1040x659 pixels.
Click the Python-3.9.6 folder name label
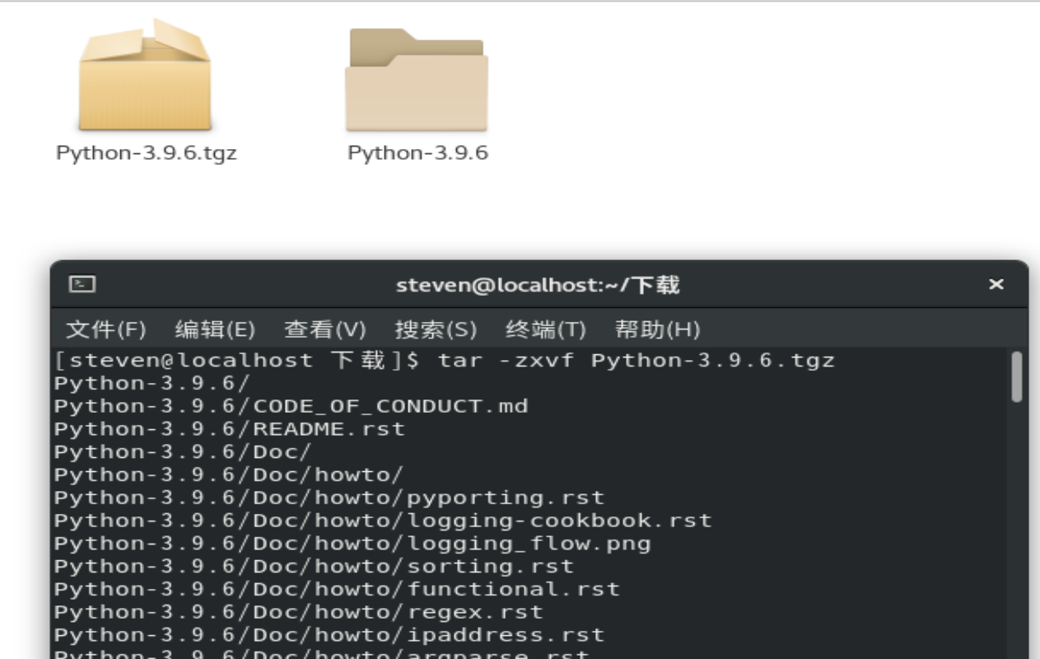(417, 153)
